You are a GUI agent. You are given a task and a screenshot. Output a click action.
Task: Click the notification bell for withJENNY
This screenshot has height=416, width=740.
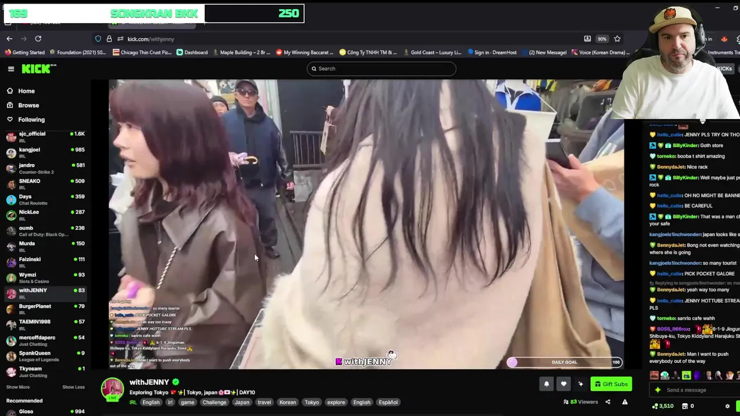(546, 384)
